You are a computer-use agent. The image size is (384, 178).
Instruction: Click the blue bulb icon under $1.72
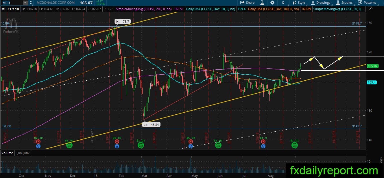point(191,146)
